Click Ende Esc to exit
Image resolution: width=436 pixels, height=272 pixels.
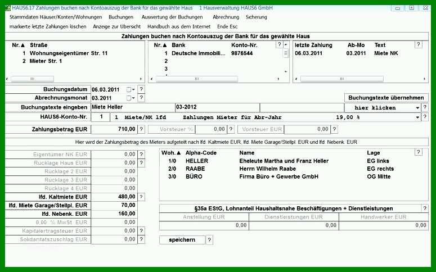227,26
